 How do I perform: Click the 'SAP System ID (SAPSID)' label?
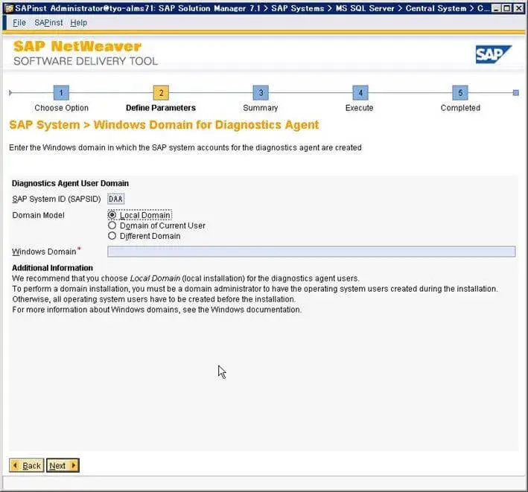pyautogui.click(x=57, y=199)
